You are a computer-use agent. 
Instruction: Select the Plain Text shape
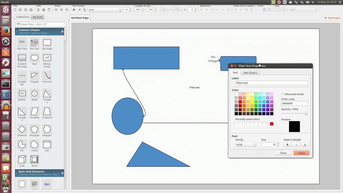(22, 44)
